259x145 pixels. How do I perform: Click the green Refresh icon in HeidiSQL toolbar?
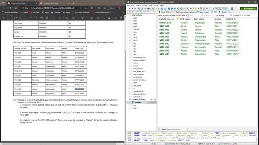tap(153, 8)
